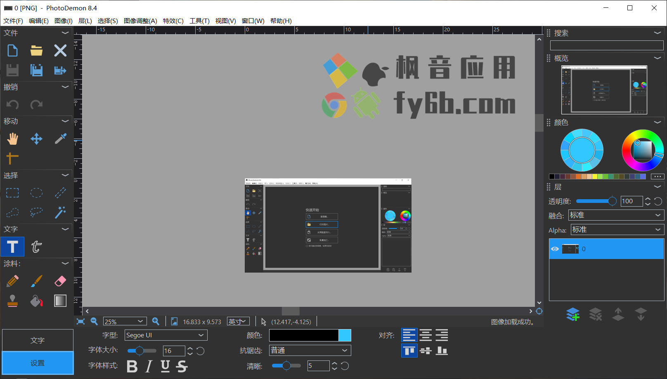Screen dimensions: 667x379
Task: Toggle Italic font style
Action: [149, 366]
